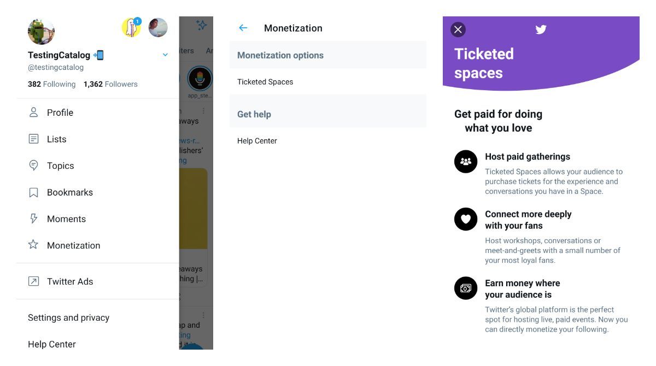
Task: Open the TestingCatalog profile avatar
Action: pyautogui.click(x=41, y=31)
